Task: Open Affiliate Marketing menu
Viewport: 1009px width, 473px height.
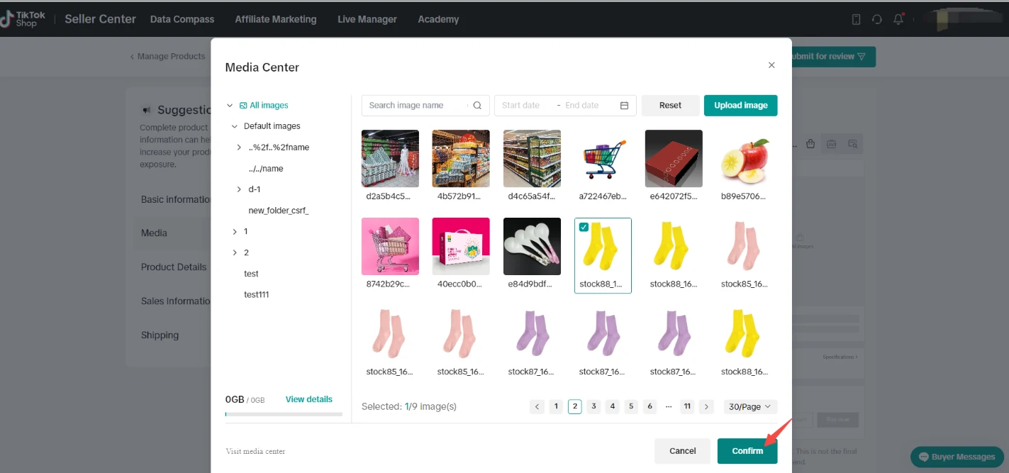Action: 275,19
